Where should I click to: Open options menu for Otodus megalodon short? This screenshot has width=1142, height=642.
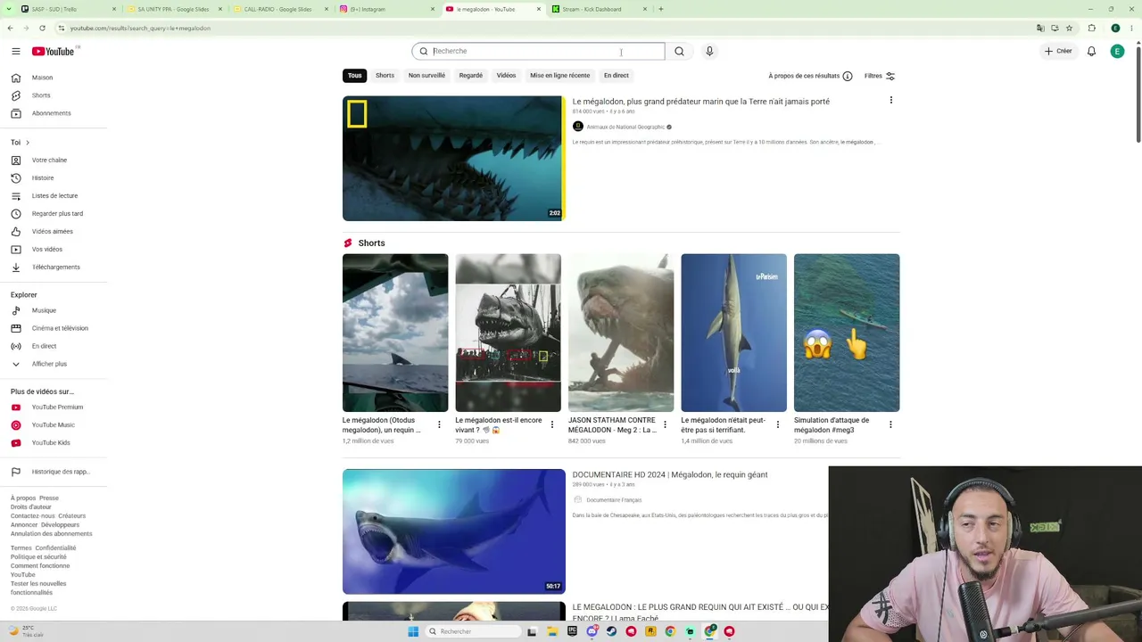click(x=439, y=425)
